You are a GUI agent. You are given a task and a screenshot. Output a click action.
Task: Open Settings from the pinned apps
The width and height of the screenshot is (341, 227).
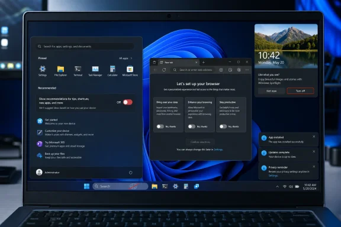click(43, 71)
